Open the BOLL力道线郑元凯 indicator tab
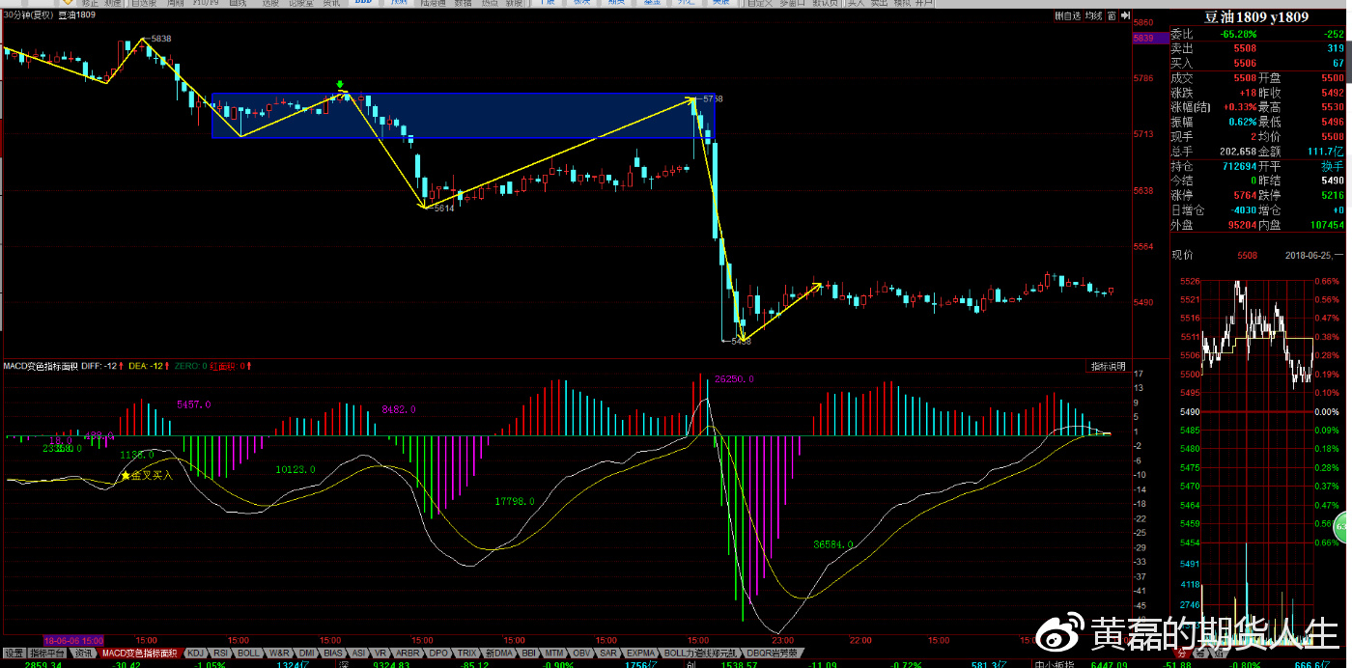1352x668 pixels. pyautogui.click(x=702, y=654)
